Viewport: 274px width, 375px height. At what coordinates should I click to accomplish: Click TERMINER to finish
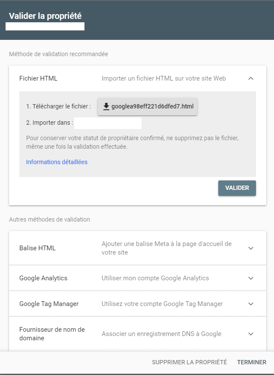251,362
